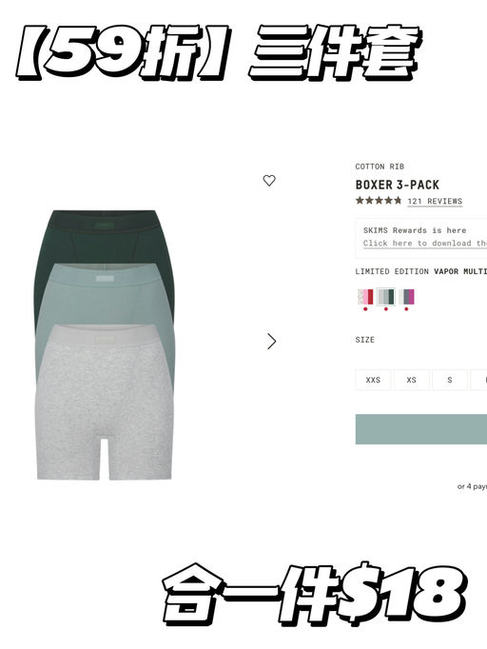Choose size XS
487x649 pixels.
(x=411, y=380)
